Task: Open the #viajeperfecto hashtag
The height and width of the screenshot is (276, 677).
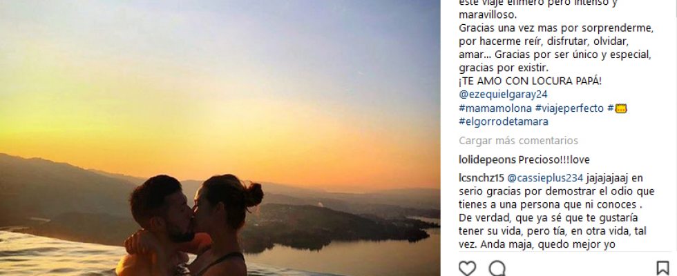Action: 569,108
